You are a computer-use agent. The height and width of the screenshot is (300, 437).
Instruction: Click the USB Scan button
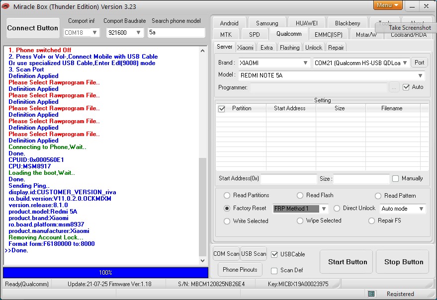pos(254,254)
